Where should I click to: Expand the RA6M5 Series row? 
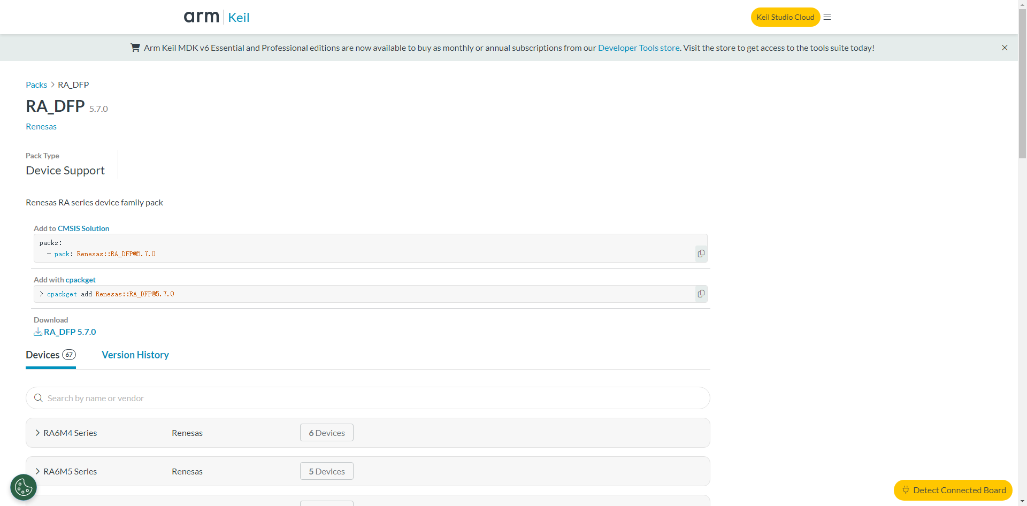tap(38, 471)
